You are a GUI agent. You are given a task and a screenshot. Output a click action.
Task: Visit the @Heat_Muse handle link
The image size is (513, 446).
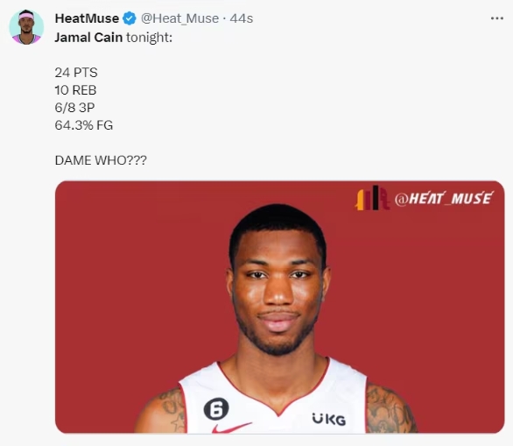pyautogui.click(x=180, y=18)
